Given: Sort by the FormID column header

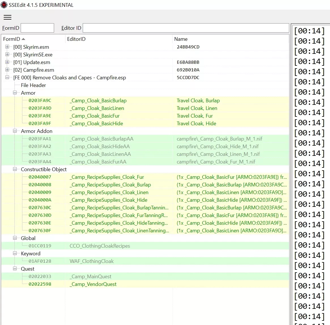Looking at the screenshot, I should click(x=33, y=39).
